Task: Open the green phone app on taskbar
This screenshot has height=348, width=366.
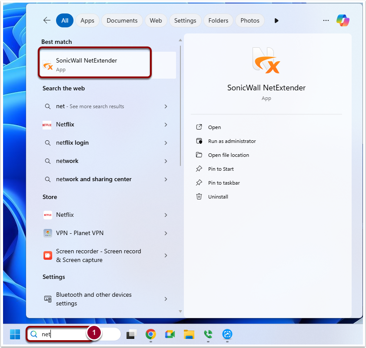Action: 208,334
